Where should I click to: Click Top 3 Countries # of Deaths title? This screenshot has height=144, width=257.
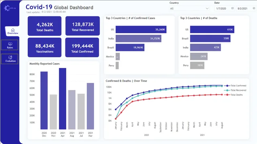pyautogui.click(x=199, y=18)
